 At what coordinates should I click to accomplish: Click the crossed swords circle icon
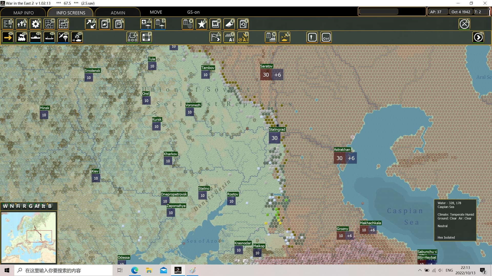464,24
